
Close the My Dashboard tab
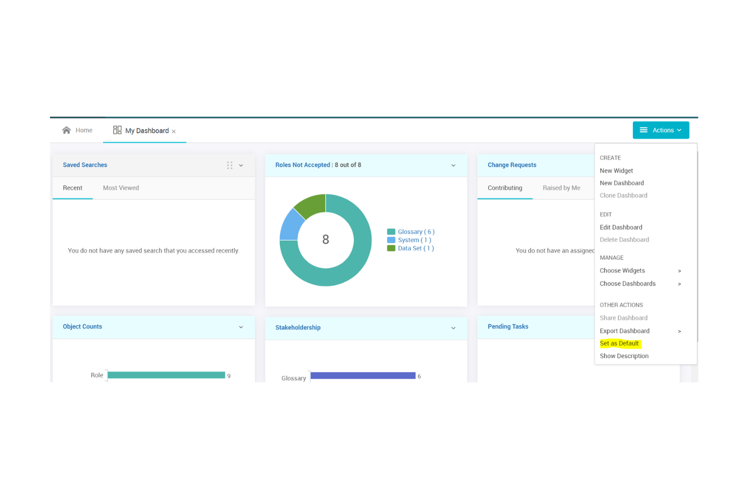click(174, 131)
